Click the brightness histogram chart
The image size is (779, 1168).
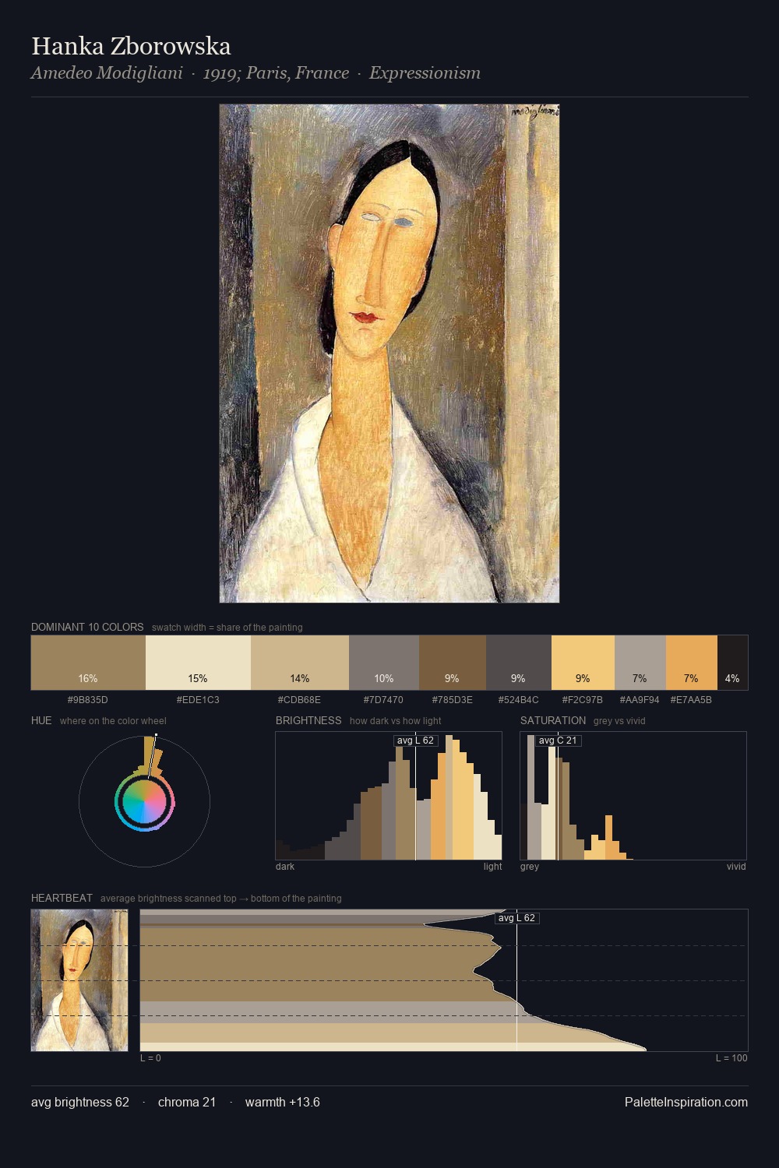[389, 796]
